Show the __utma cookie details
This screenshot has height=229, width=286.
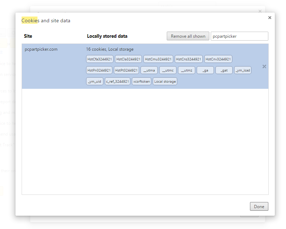[149, 70]
